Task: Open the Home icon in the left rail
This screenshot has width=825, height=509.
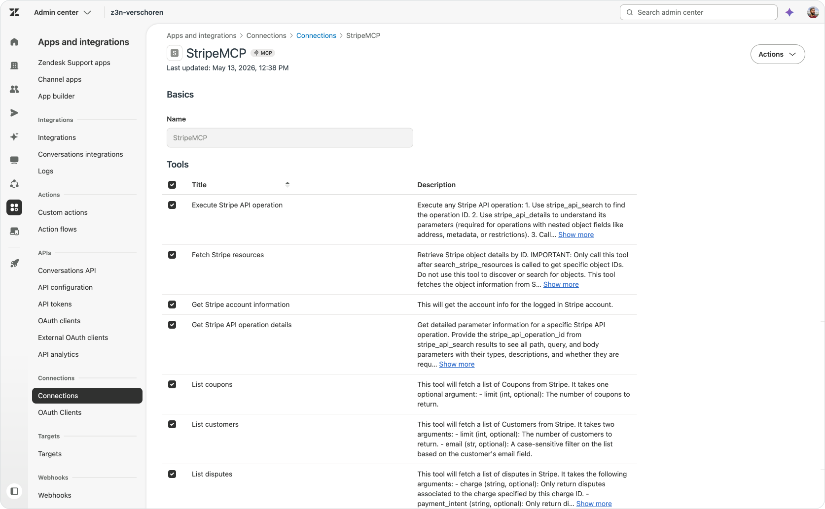Action: (14, 42)
